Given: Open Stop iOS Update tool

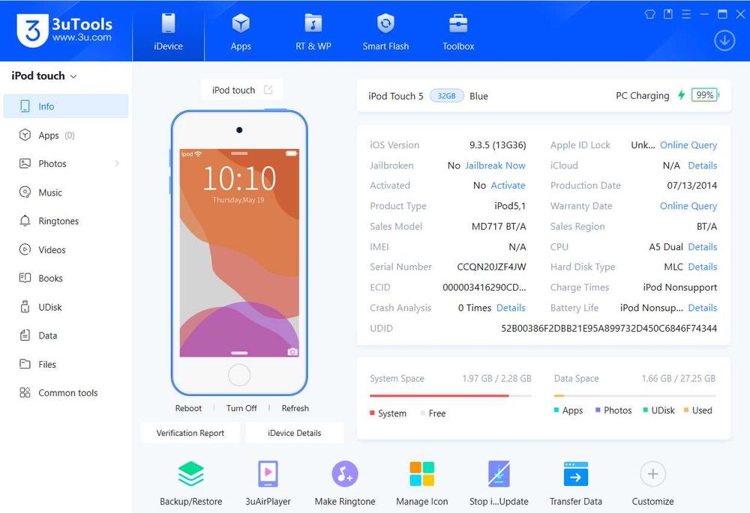Looking at the screenshot, I should pyautogui.click(x=499, y=483).
